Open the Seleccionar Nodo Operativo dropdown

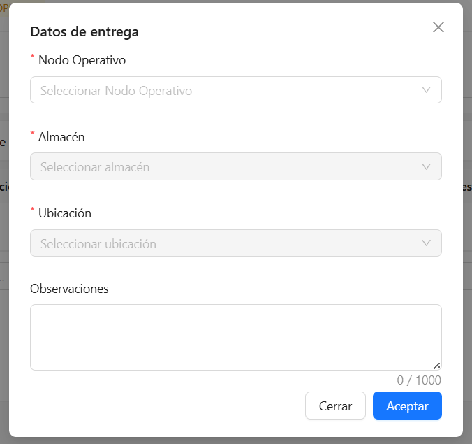coord(236,90)
